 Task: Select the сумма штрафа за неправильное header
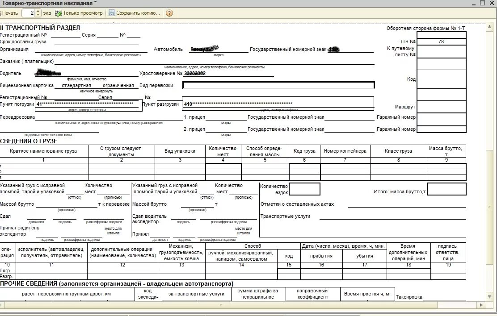(257, 294)
